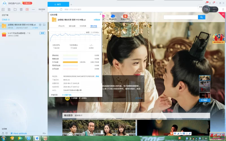Click the 天天精评 button under thumbnails
The height and width of the screenshot is (141, 226).
(x=205, y=100)
